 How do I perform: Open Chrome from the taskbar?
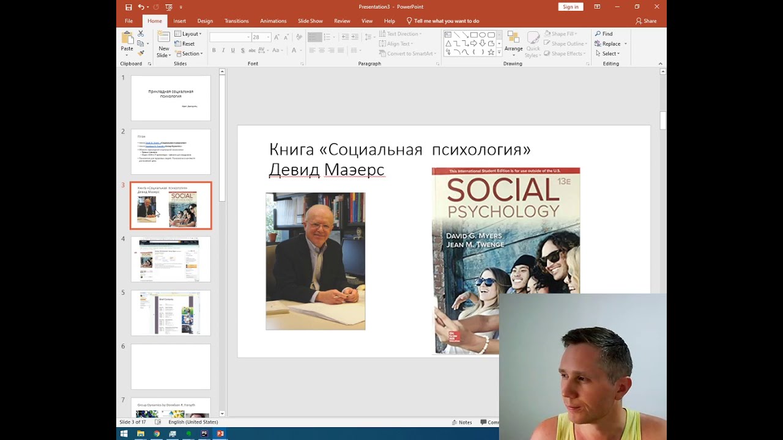pos(157,434)
